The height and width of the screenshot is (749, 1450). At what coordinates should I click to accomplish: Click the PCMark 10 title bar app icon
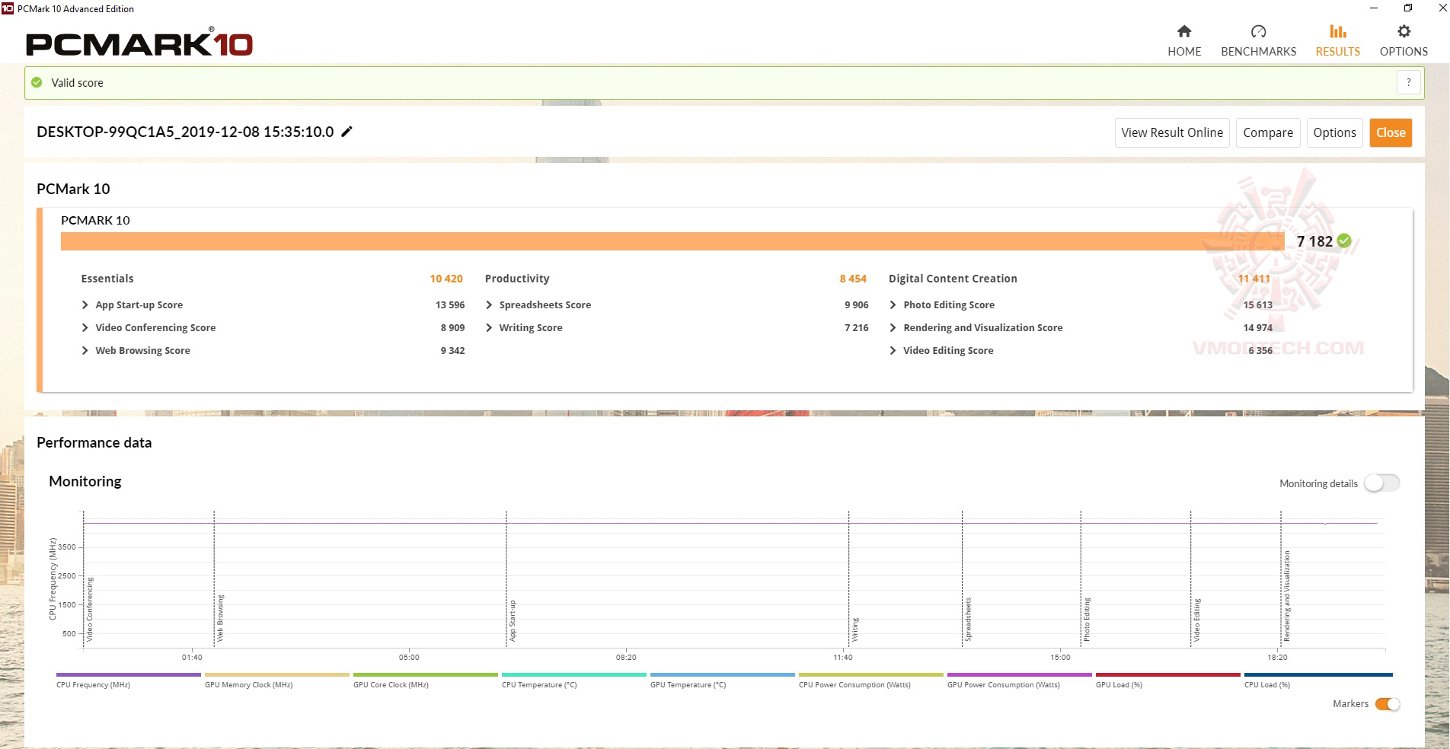[8, 8]
